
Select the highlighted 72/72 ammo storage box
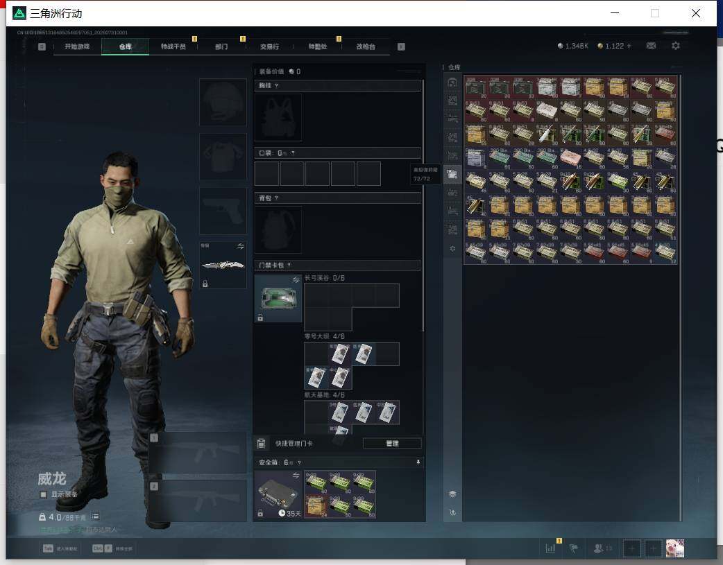tap(452, 175)
